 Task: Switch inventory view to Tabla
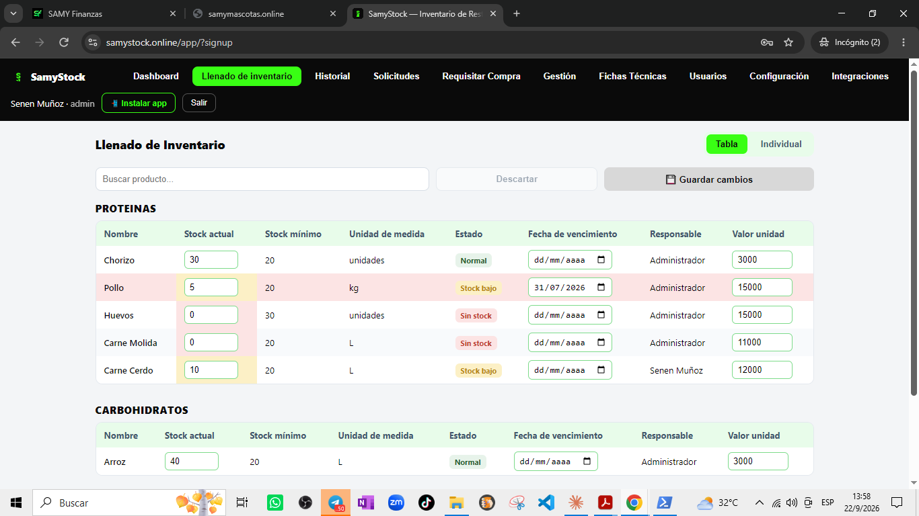click(727, 144)
